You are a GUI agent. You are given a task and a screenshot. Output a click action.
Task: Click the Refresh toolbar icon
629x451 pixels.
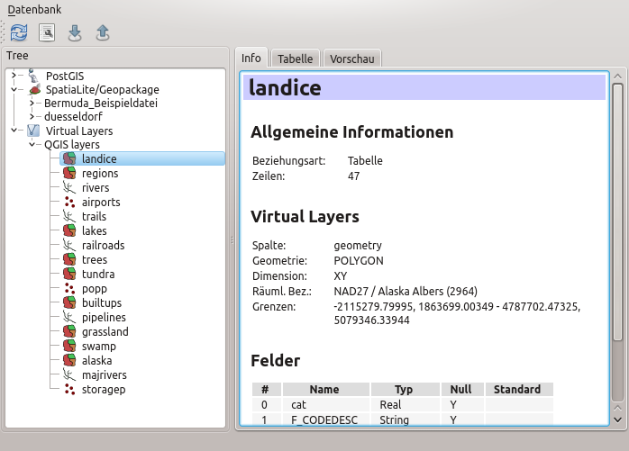coord(19,32)
